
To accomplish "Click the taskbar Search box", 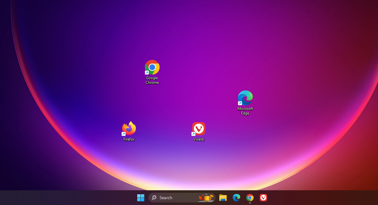I will [182, 198].
